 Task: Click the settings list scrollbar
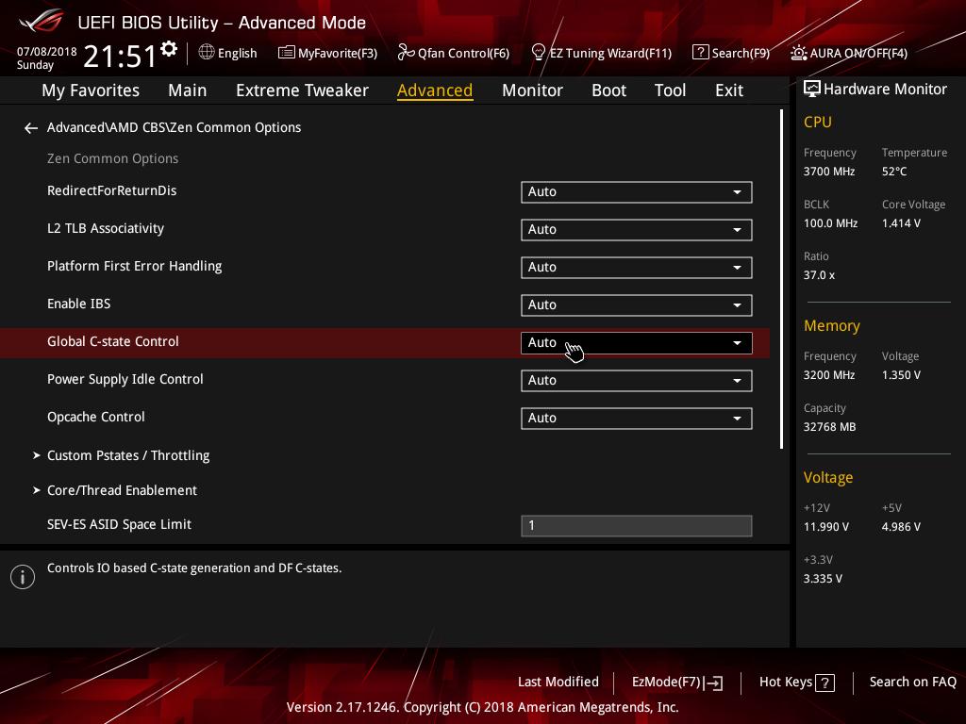coord(781,279)
